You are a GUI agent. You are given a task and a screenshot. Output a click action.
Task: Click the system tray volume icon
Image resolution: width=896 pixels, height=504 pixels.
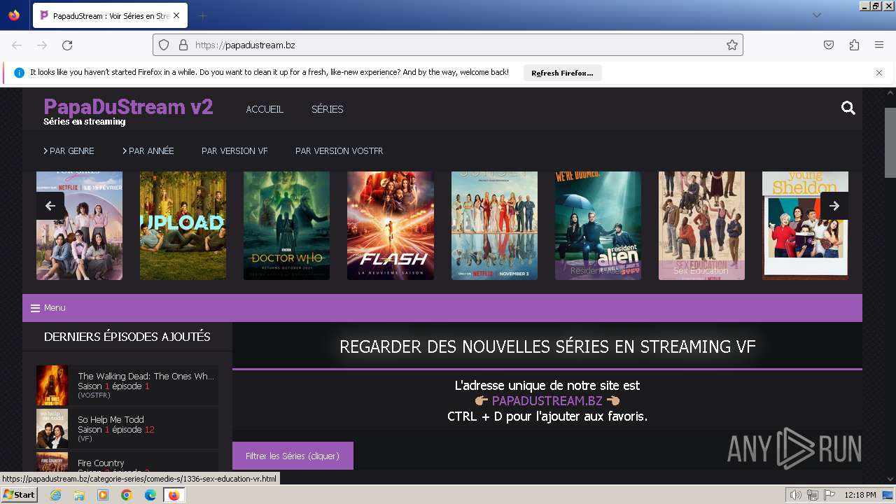[797, 495]
